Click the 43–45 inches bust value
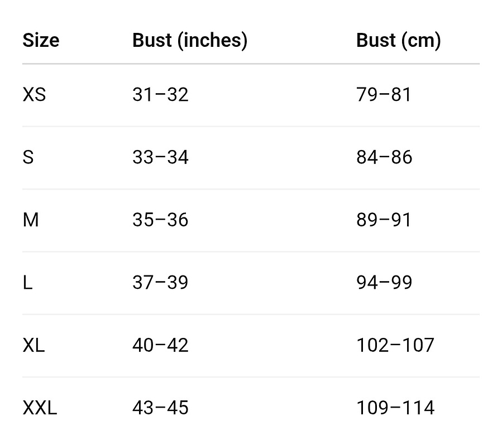502x445 pixels. click(160, 408)
